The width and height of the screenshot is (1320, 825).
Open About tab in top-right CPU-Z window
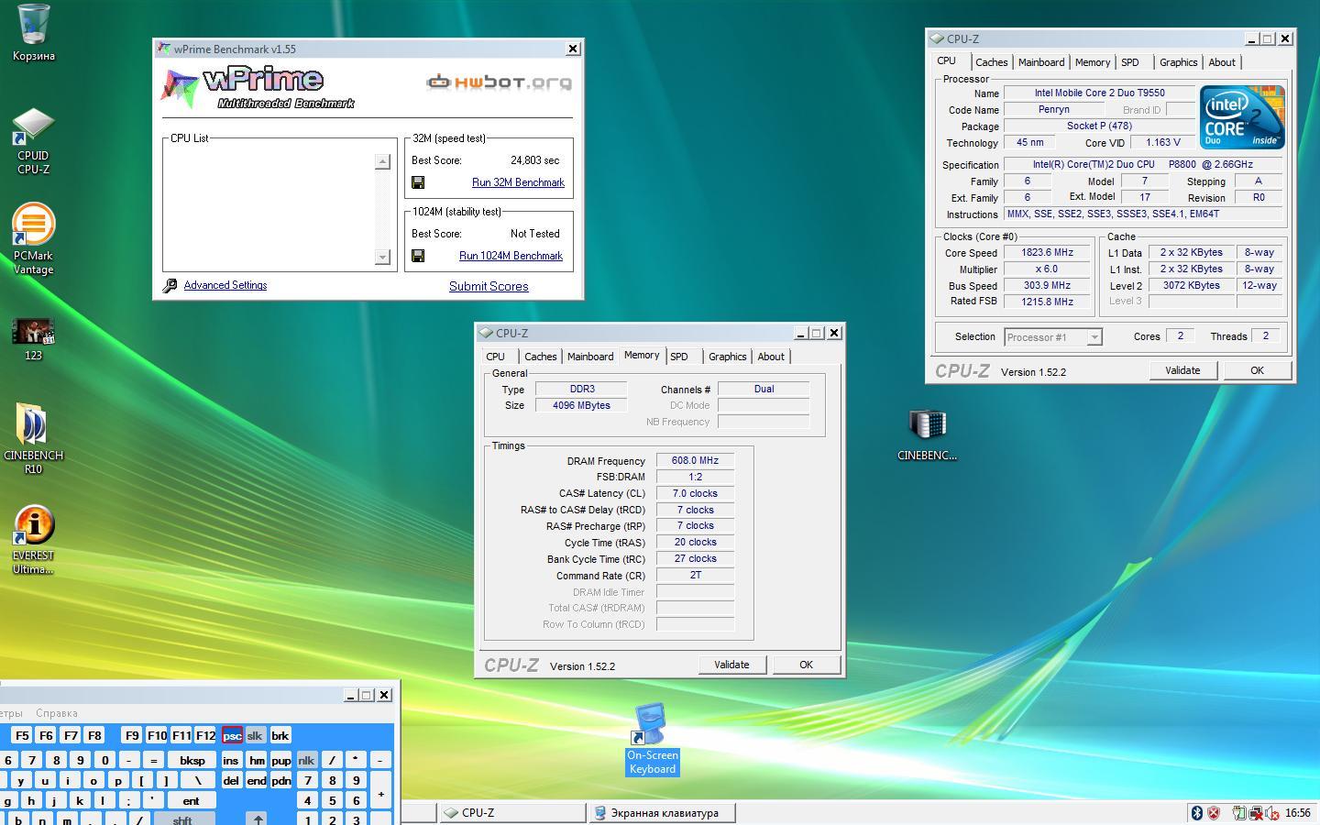pos(1221,62)
